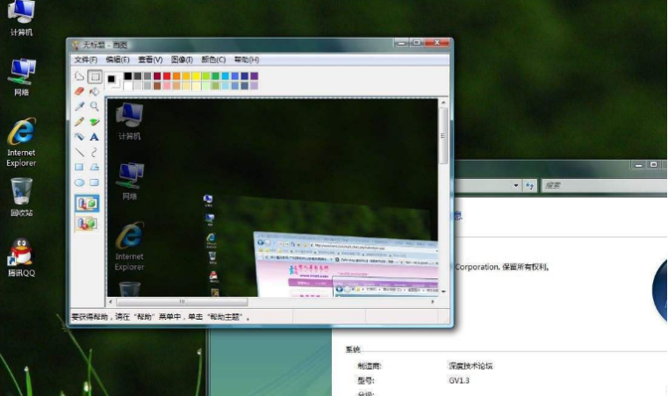Open the 查看(V) menu
This screenshot has width=668, height=396.
149,60
